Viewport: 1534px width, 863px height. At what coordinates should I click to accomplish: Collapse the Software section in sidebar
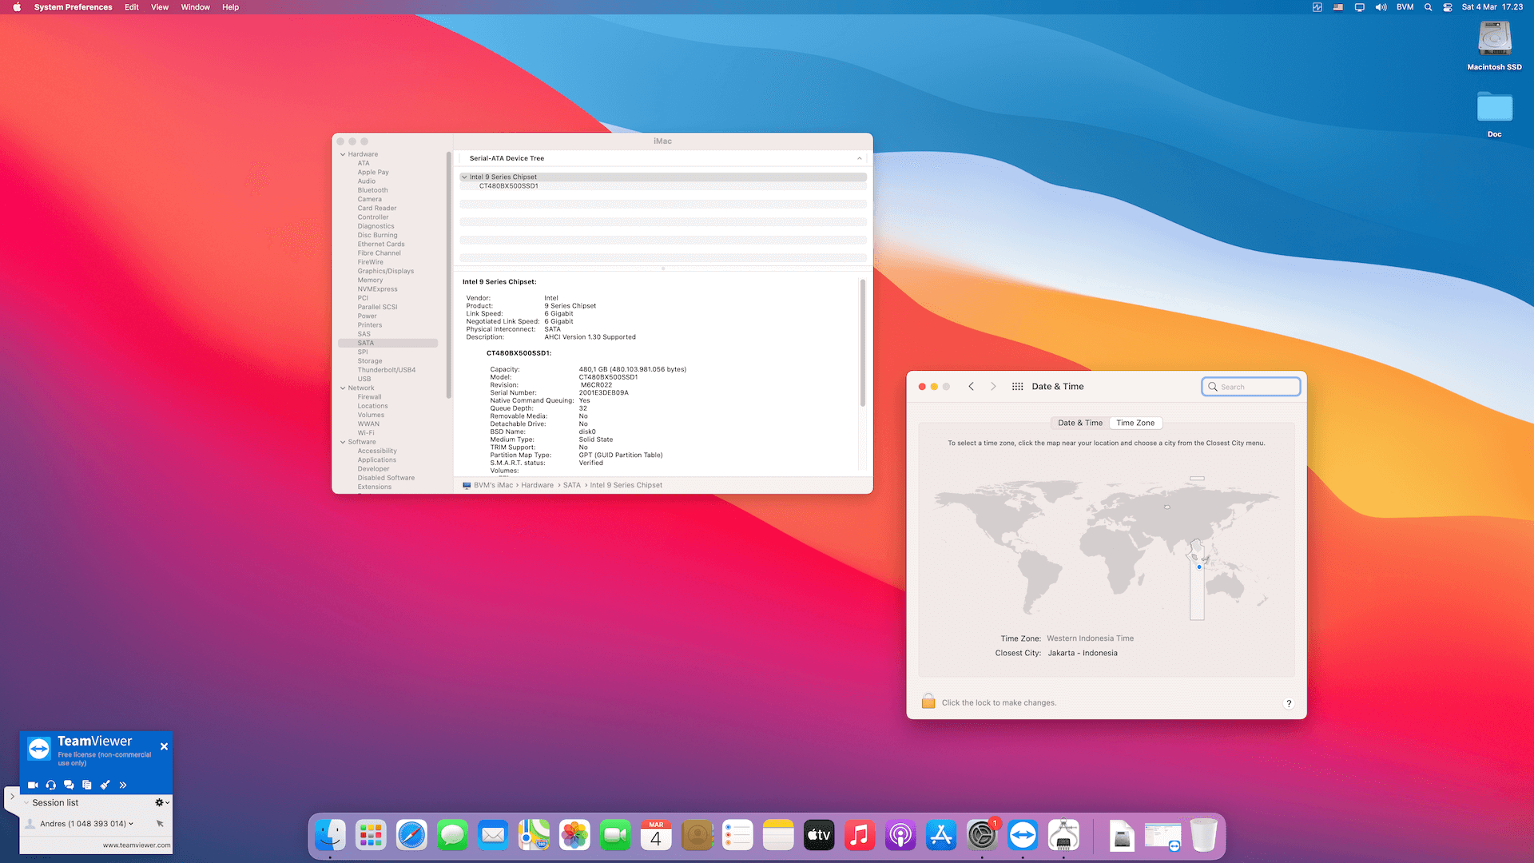point(343,442)
